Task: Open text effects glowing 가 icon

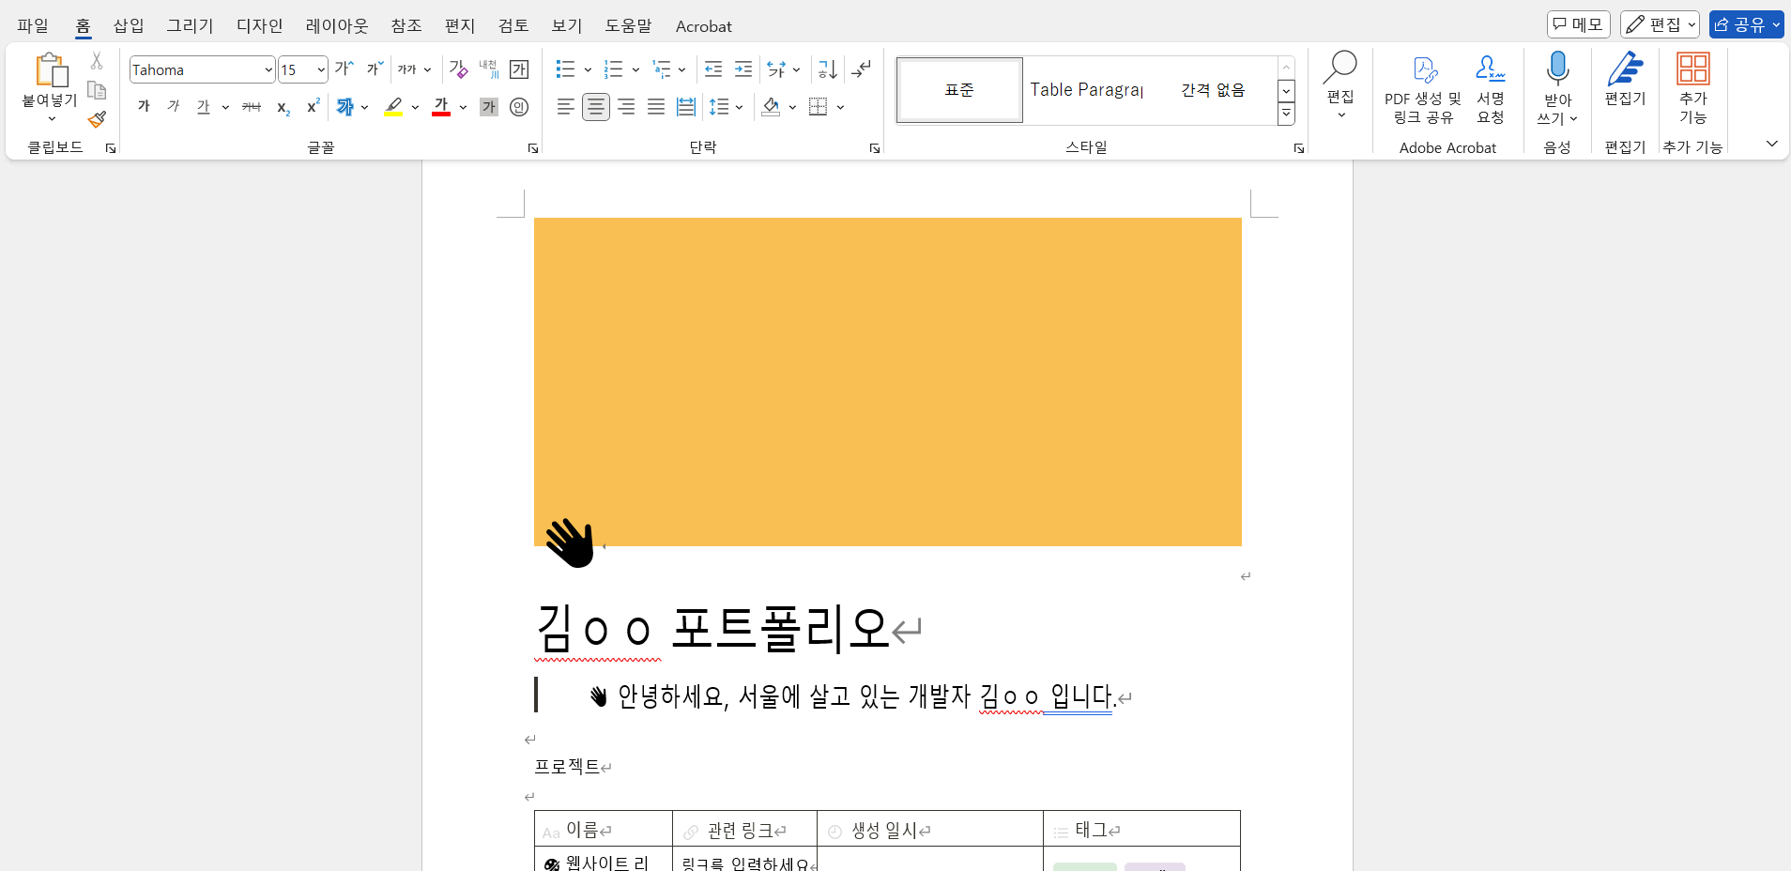Action: click(344, 107)
